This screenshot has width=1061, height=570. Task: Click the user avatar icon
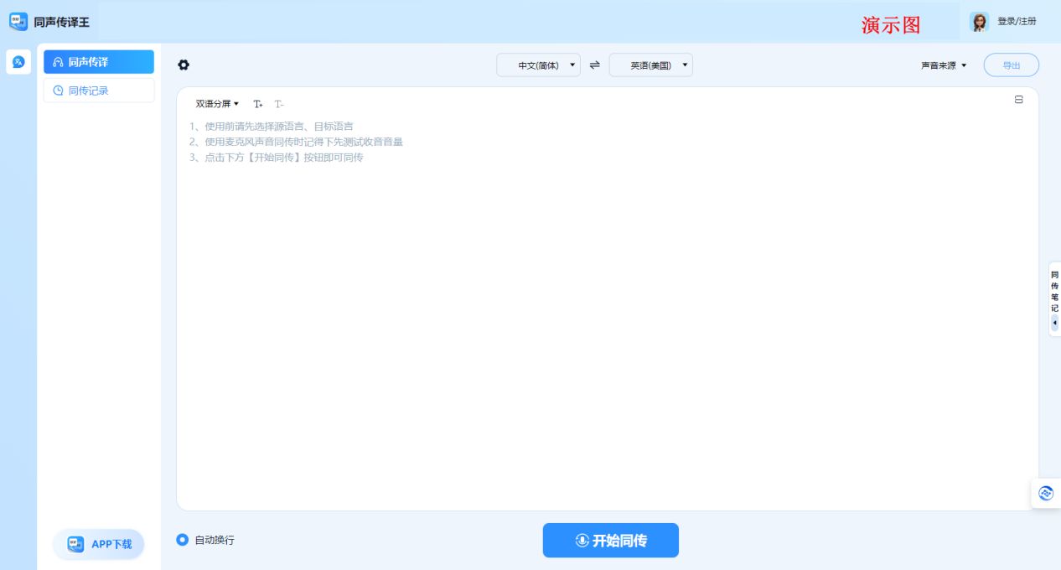tap(979, 22)
